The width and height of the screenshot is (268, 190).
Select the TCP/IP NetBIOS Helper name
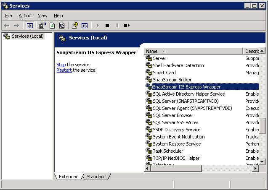pos(176,158)
